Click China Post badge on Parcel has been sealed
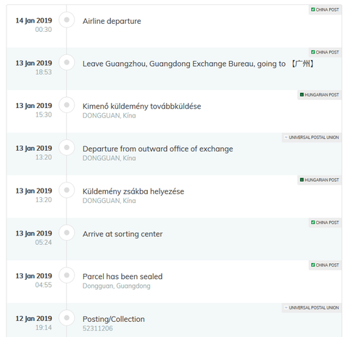This screenshot has height=337, width=348. [325, 265]
